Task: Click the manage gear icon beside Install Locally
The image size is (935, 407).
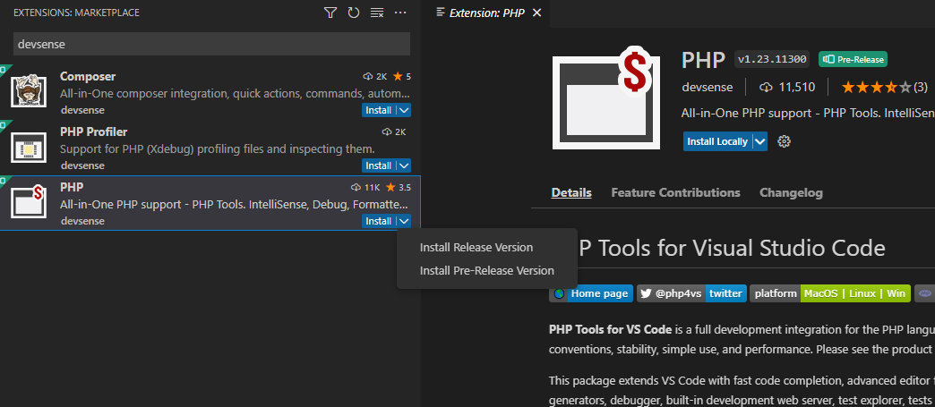Action: click(785, 141)
